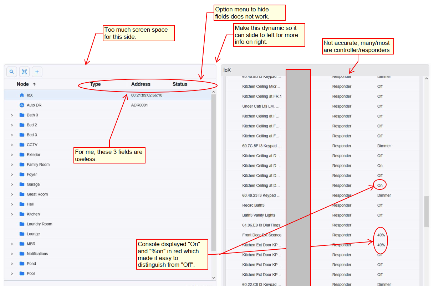
Task: Click 40% status of Front Door Sconce
Action: coord(381,235)
